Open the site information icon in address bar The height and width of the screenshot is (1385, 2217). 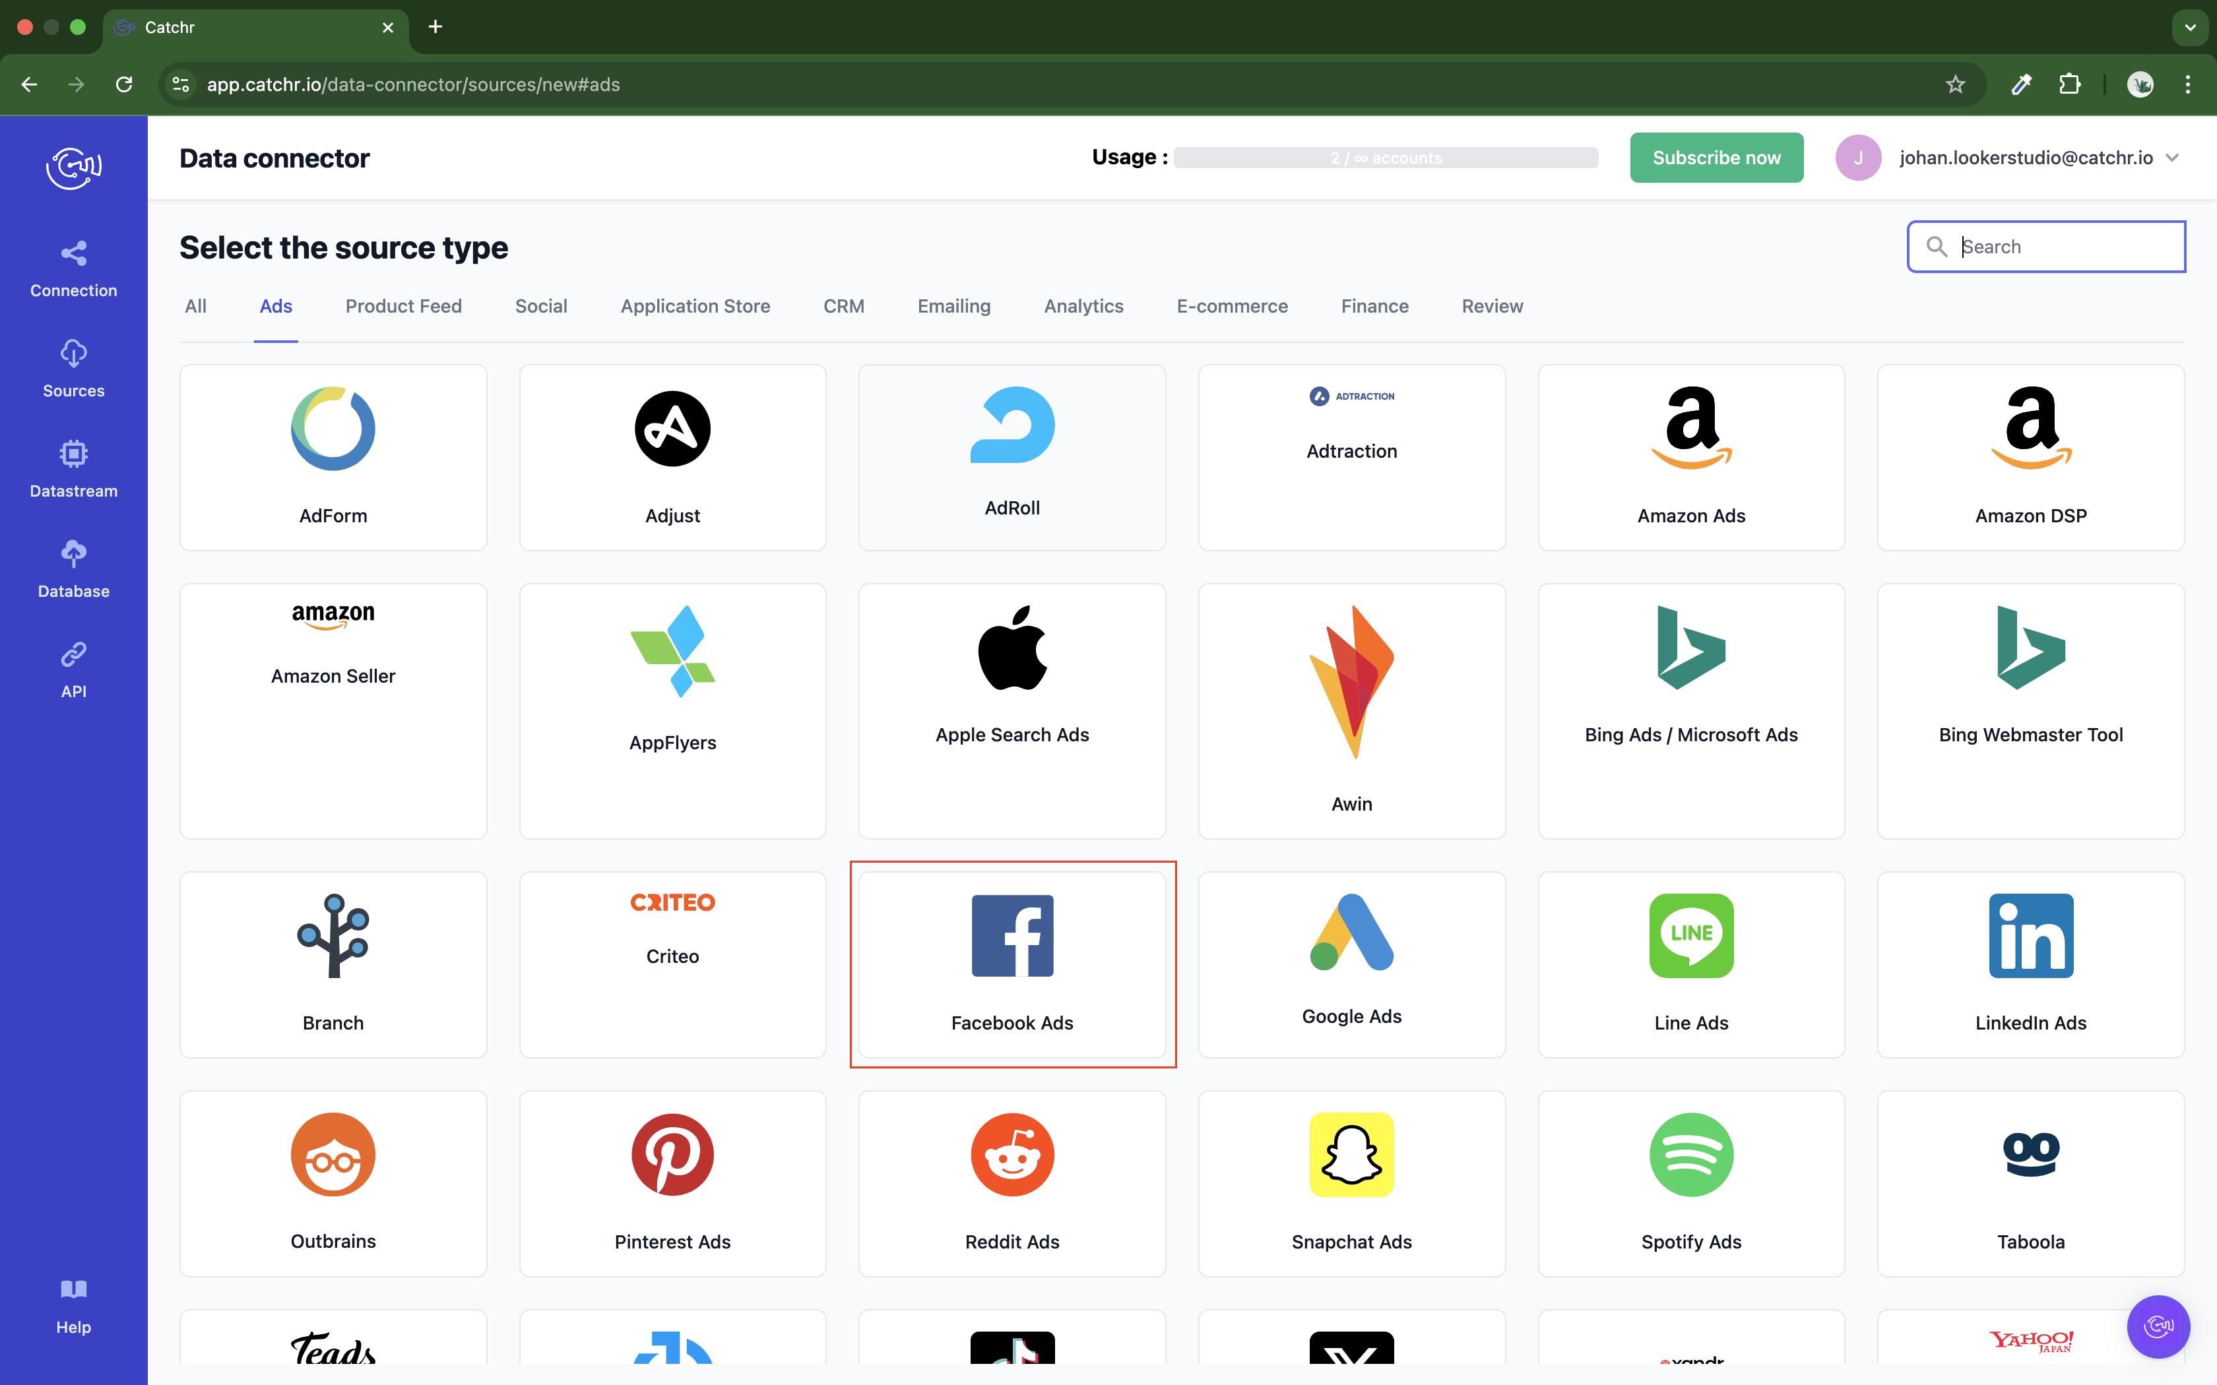click(181, 84)
